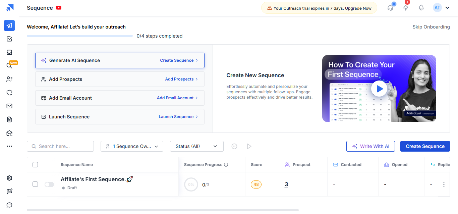This screenshot has width=458, height=214.
Task: Open the chat bubble sidebar icon
Action: coord(9,205)
